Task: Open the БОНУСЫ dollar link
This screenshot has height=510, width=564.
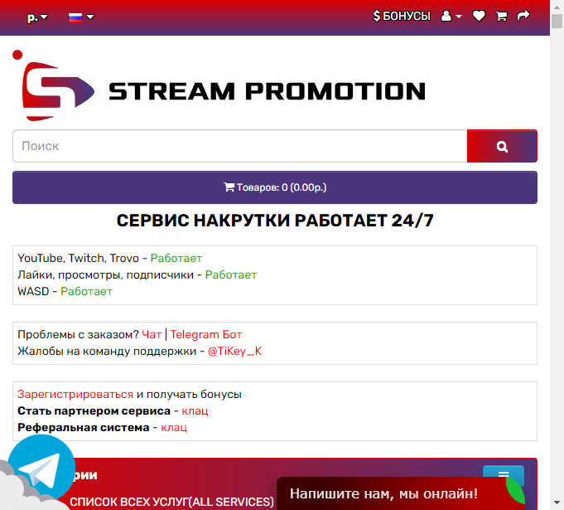Action: pos(402,17)
